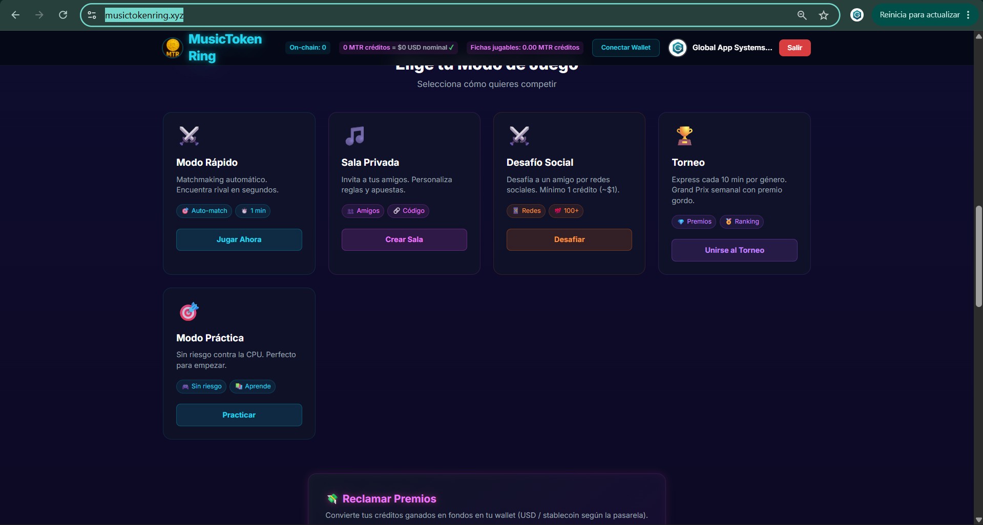Click Unirse al Torneo button
The image size is (983, 525).
pyautogui.click(x=735, y=250)
